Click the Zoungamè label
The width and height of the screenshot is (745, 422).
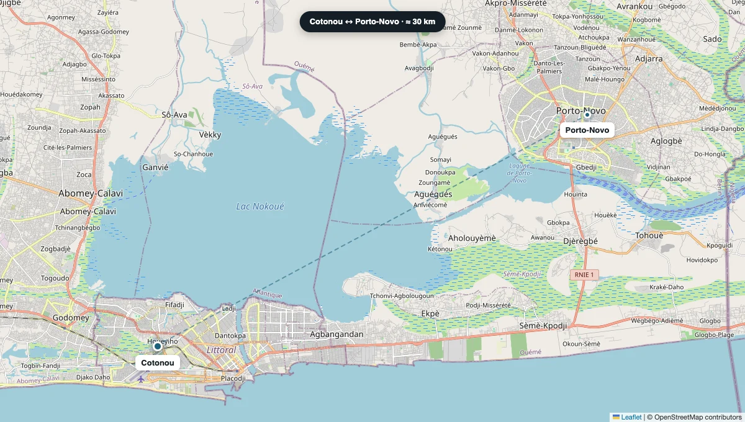coord(434,183)
